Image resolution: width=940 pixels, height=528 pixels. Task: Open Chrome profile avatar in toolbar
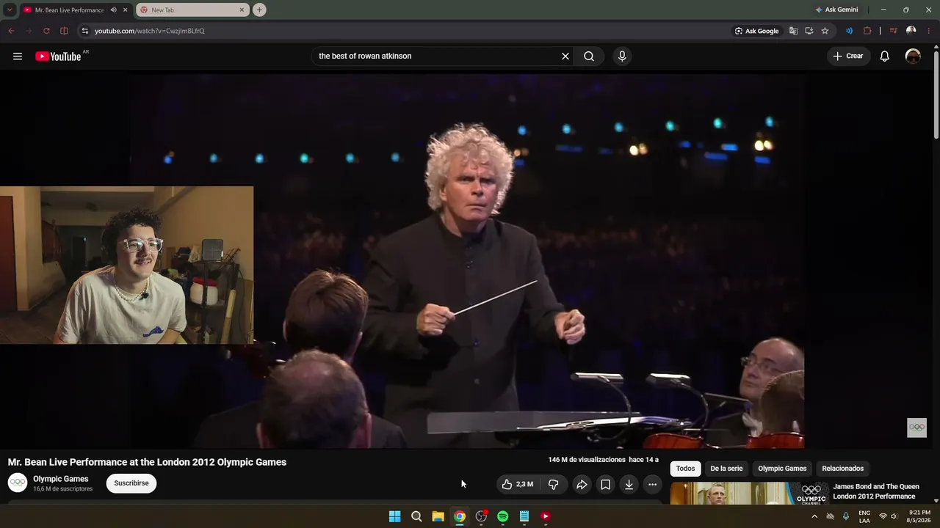[911, 31]
